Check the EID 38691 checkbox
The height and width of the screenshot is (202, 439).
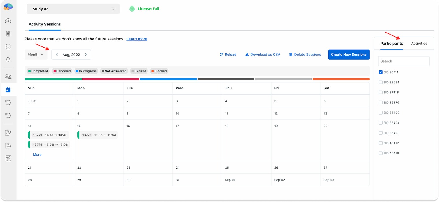click(381, 82)
